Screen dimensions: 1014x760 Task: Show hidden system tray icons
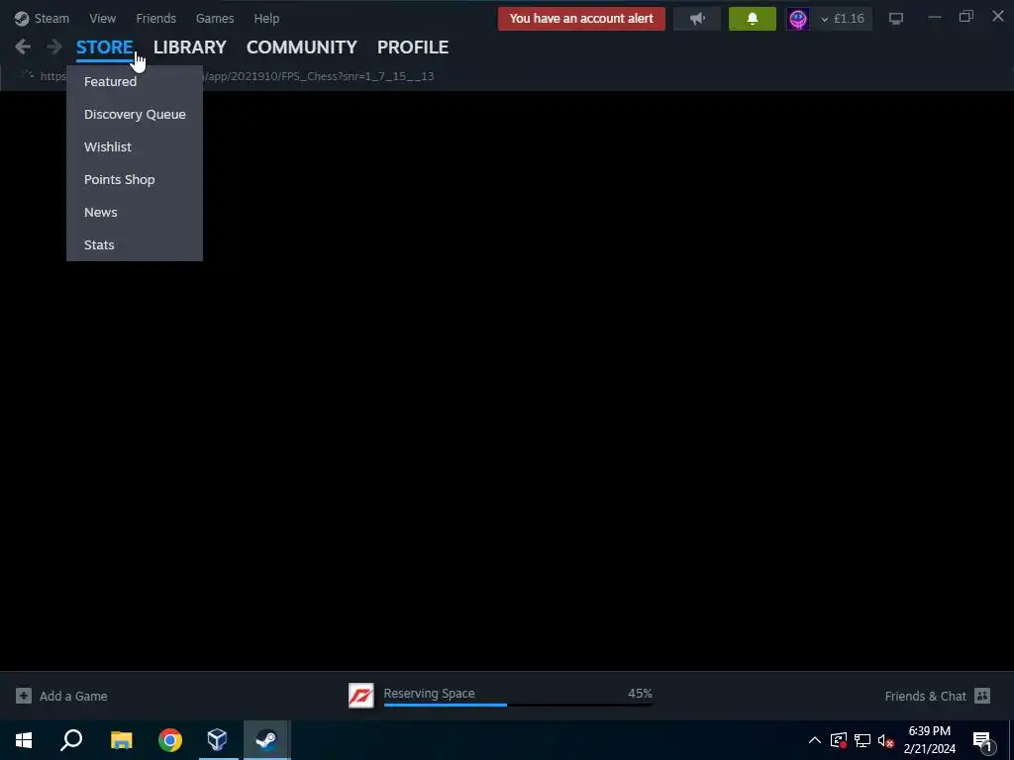(x=815, y=740)
